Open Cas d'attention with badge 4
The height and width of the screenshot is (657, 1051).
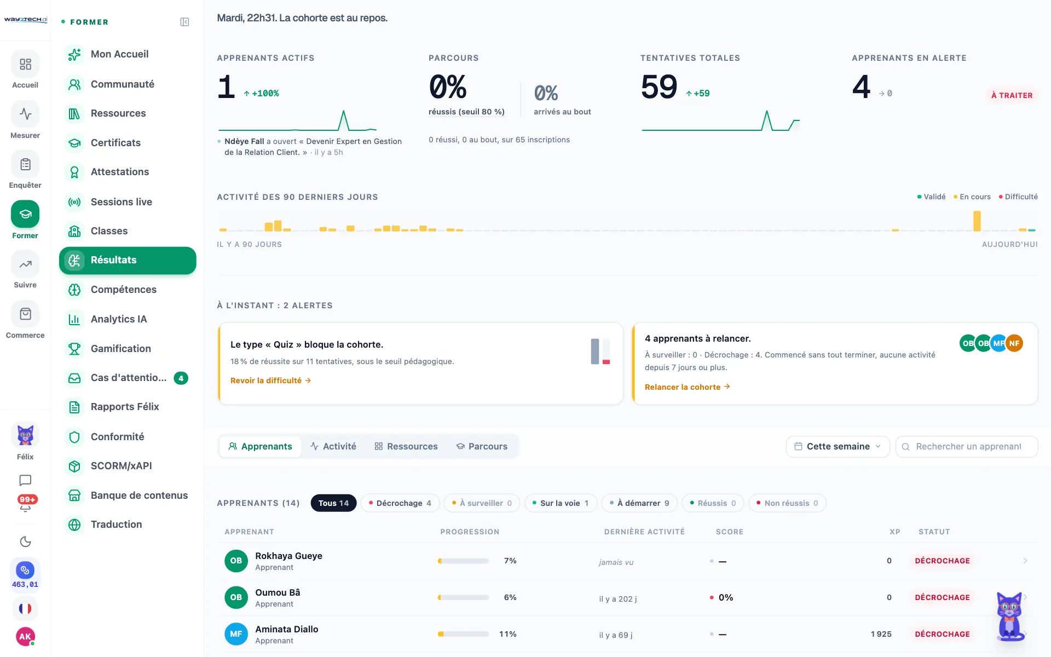tap(128, 378)
